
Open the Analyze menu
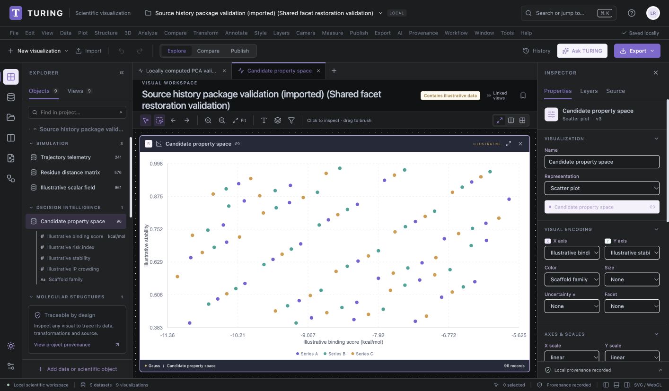(148, 33)
